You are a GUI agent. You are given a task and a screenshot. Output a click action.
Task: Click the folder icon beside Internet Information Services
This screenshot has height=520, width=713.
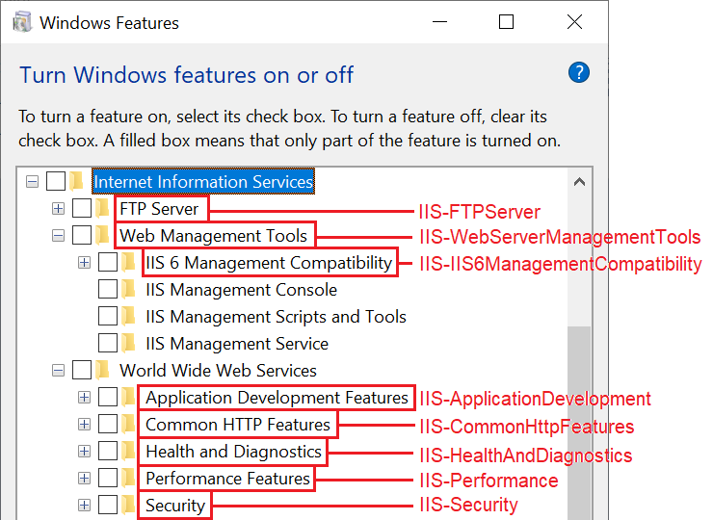tap(77, 181)
